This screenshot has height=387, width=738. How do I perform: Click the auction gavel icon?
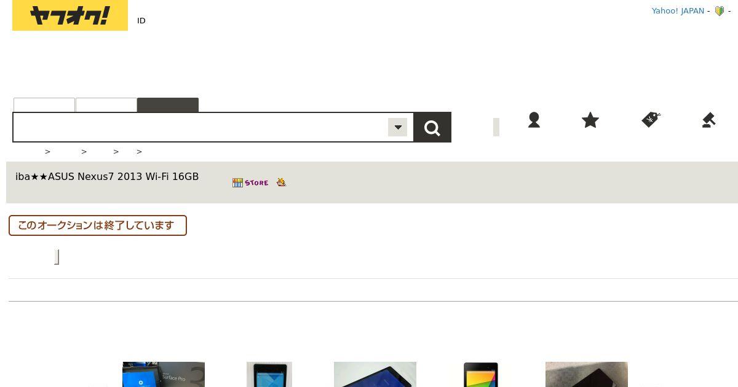click(x=708, y=120)
